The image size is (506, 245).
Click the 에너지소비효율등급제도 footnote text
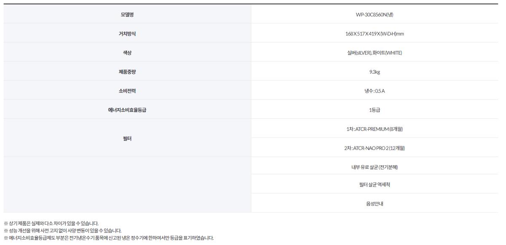pos(109,238)
